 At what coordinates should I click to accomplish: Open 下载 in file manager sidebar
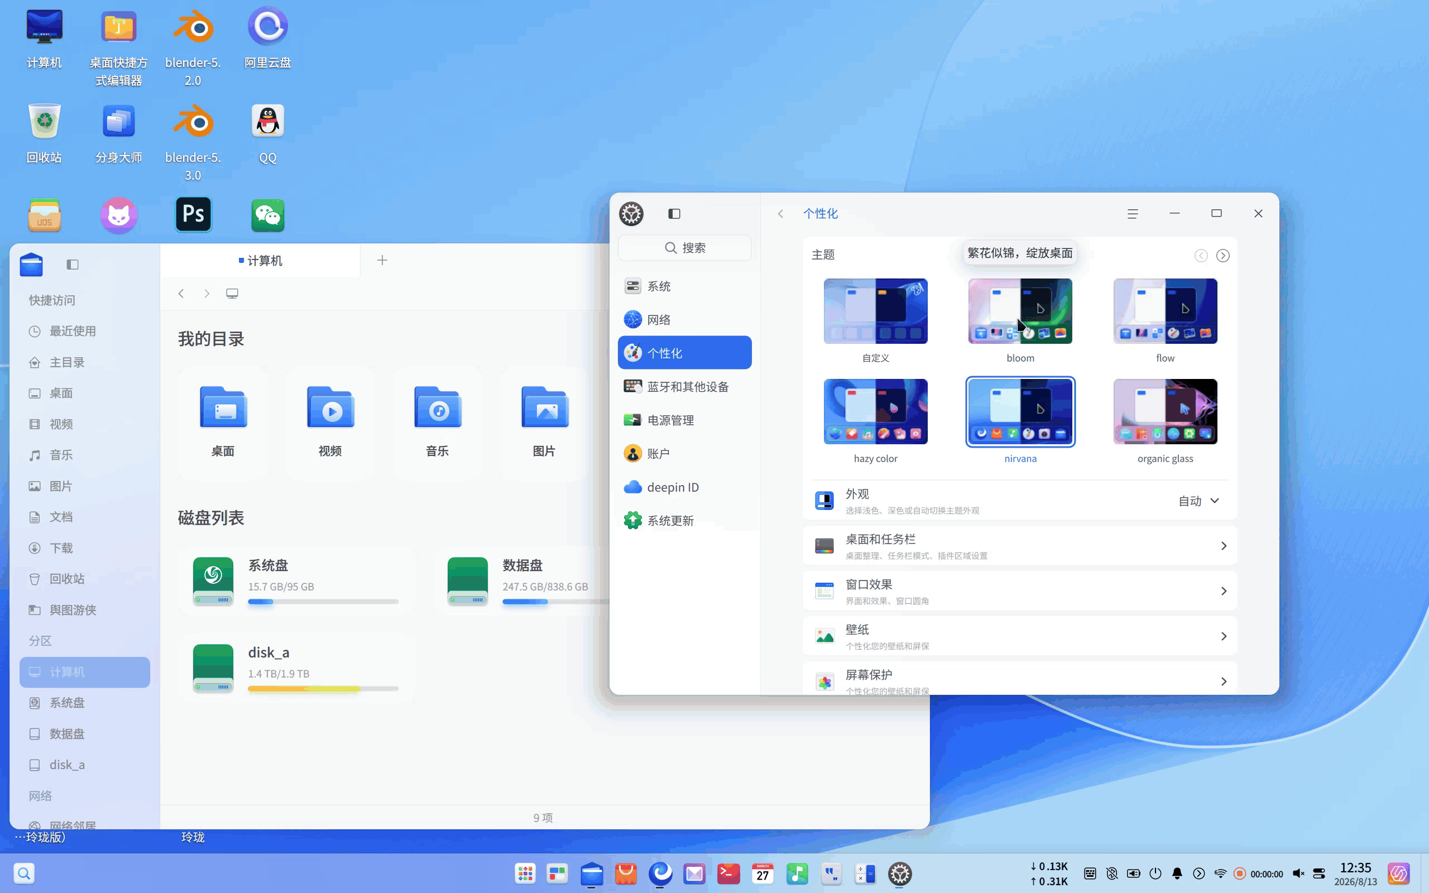coord(84,548)
